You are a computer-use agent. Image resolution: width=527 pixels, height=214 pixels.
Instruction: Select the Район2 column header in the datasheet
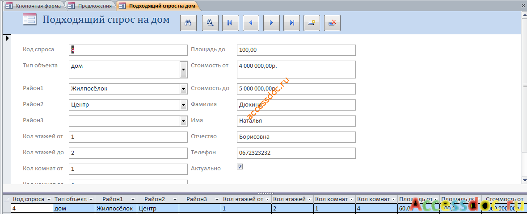pos(158,199)
